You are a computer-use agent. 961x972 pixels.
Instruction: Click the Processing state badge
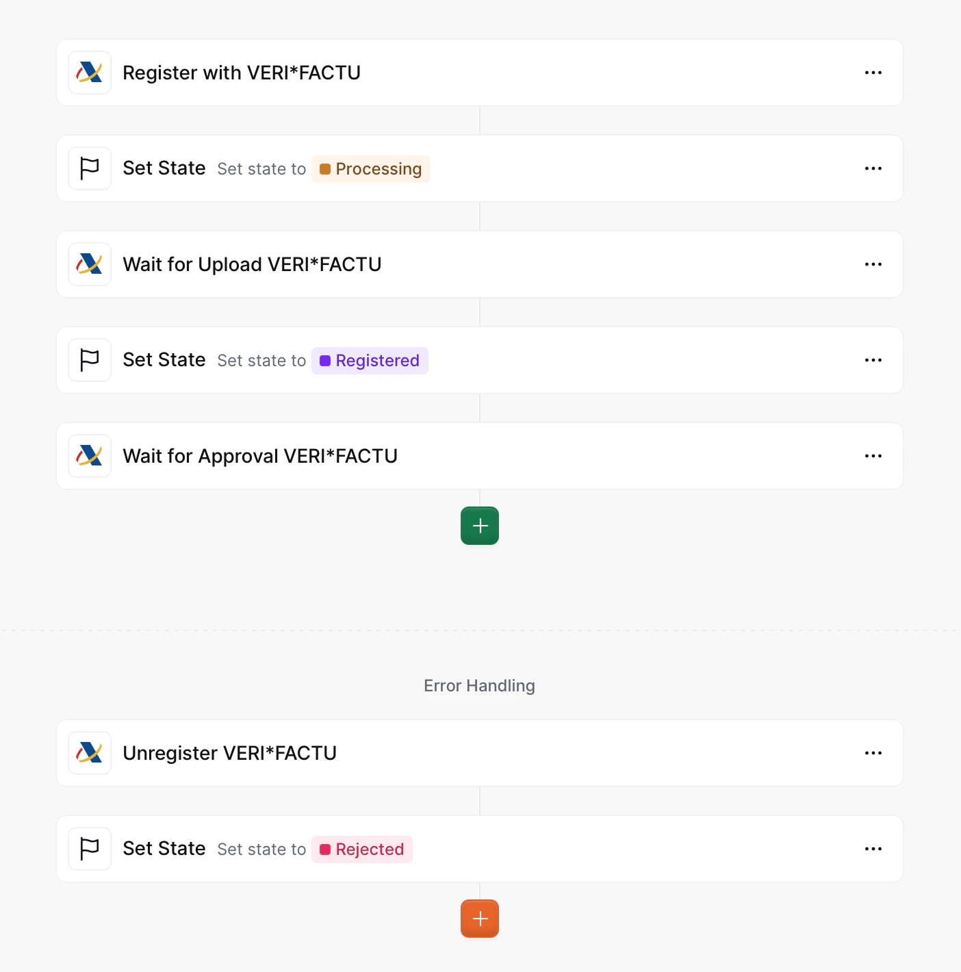371,168
